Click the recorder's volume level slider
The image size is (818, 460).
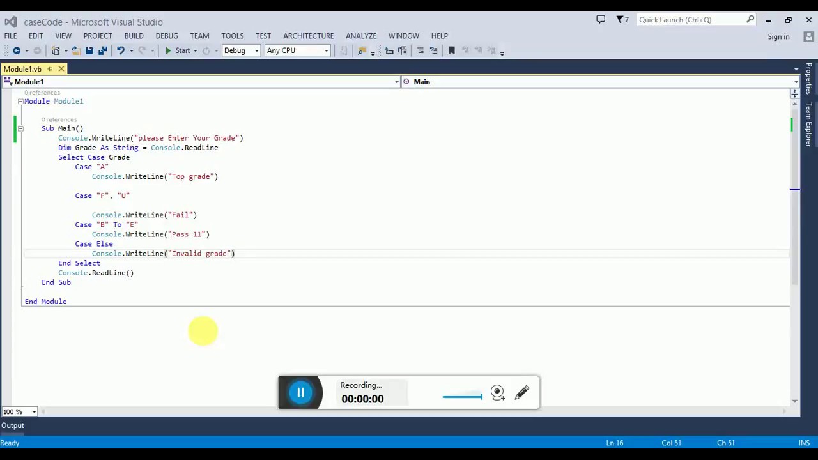tap(462, 397)
